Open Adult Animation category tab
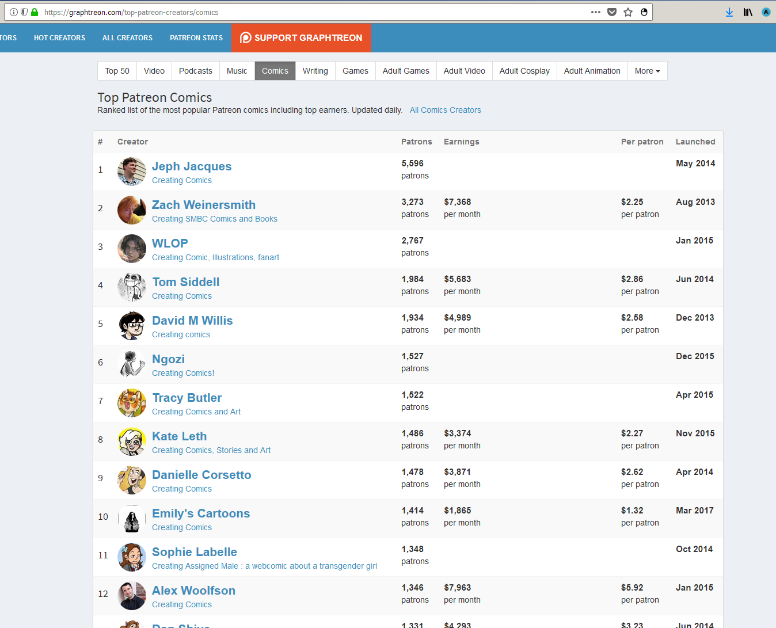The image size is (776, 628). [x=592, y=71]
